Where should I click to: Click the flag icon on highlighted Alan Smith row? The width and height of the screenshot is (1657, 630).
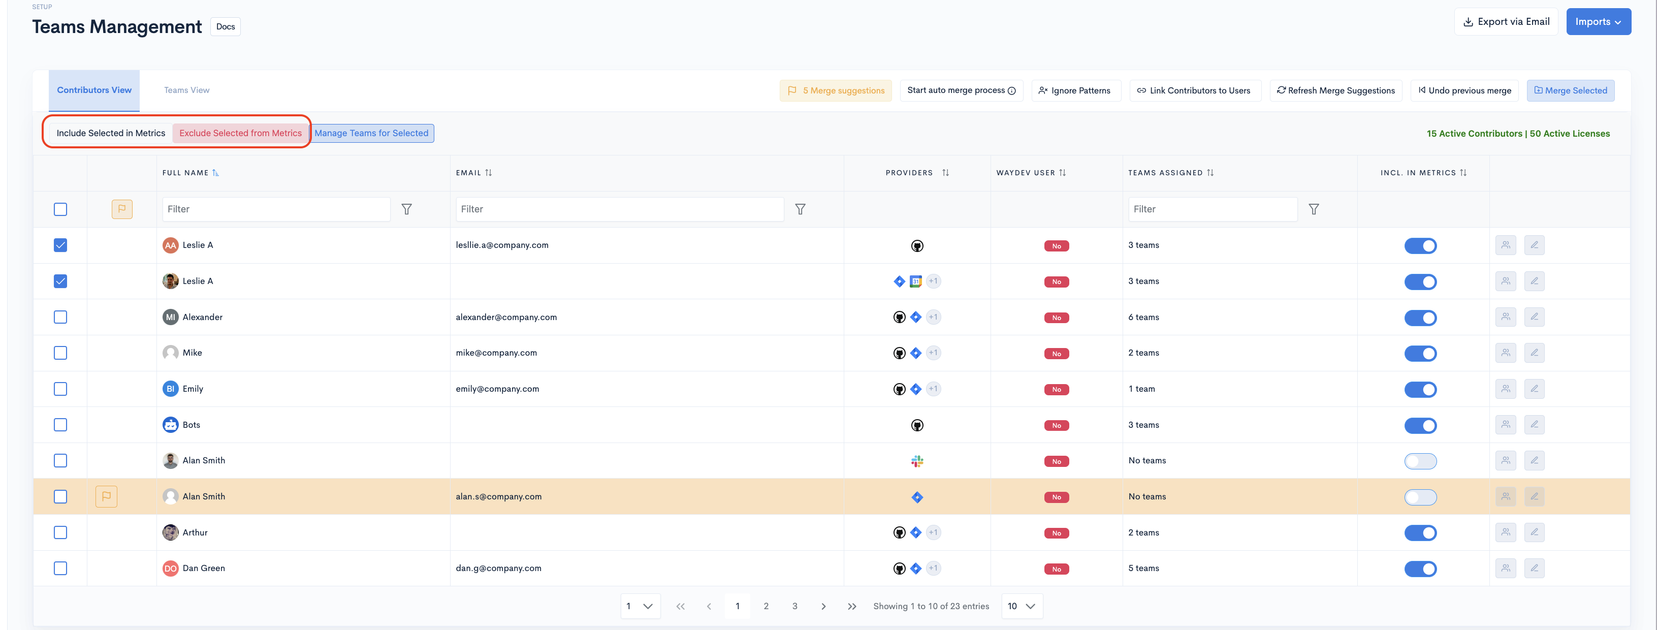click(x=106, y=496)
